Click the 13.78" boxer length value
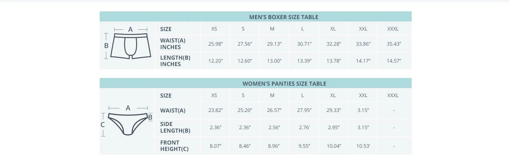509x161 pixels. point(334,61)
